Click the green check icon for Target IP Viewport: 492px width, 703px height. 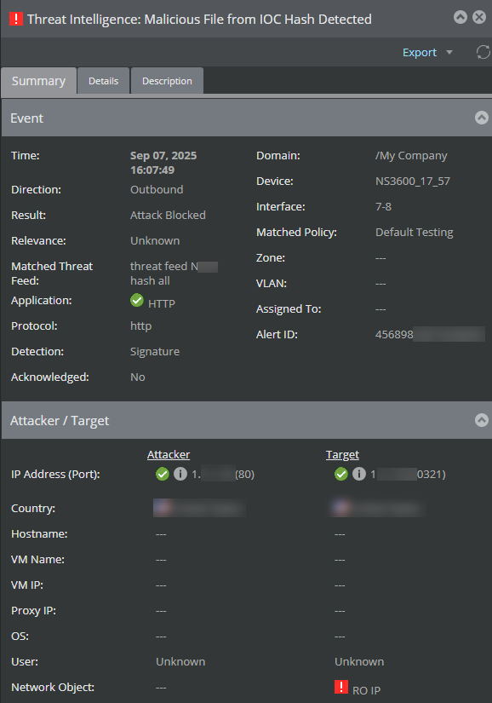[x=341, y=474]
